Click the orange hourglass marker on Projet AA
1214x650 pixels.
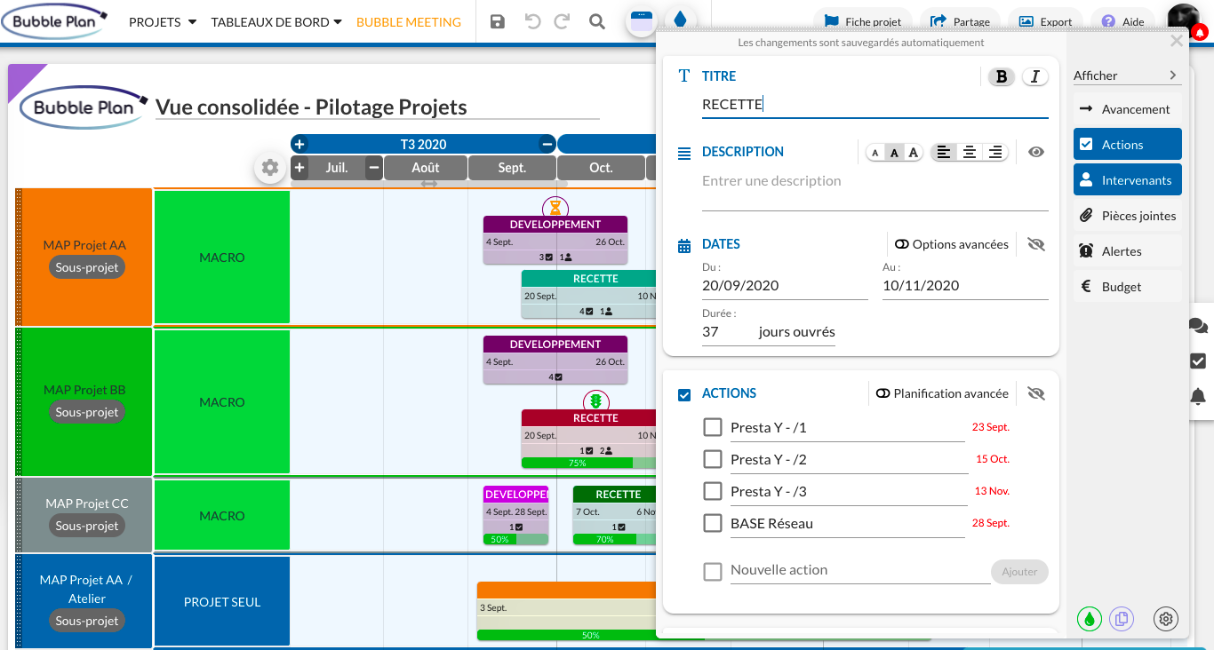555,208
